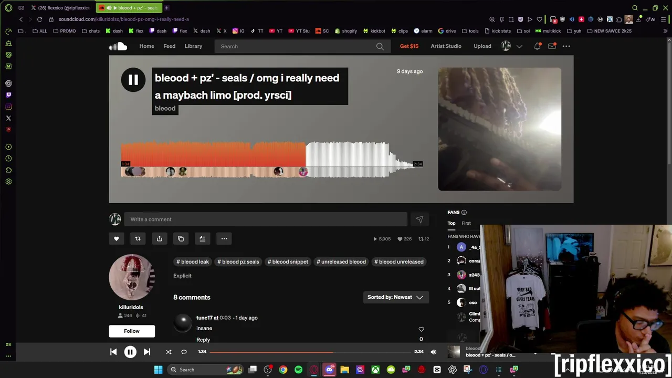Open Chrome from the taskbar

(x=283, y=370)
